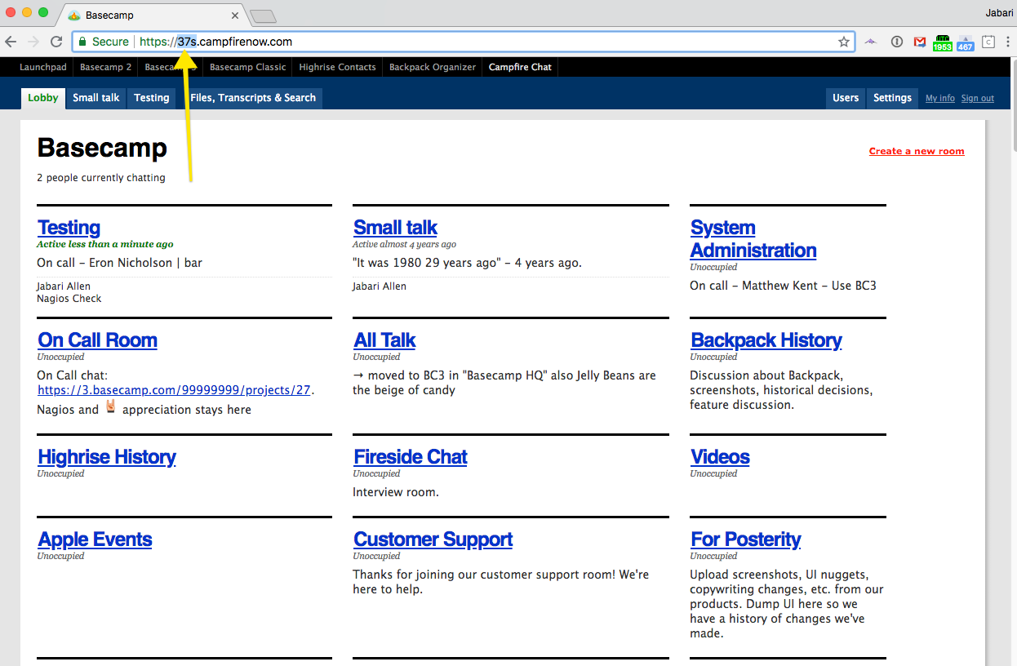
Task: Select the Lobby tab
Action: 43,98
